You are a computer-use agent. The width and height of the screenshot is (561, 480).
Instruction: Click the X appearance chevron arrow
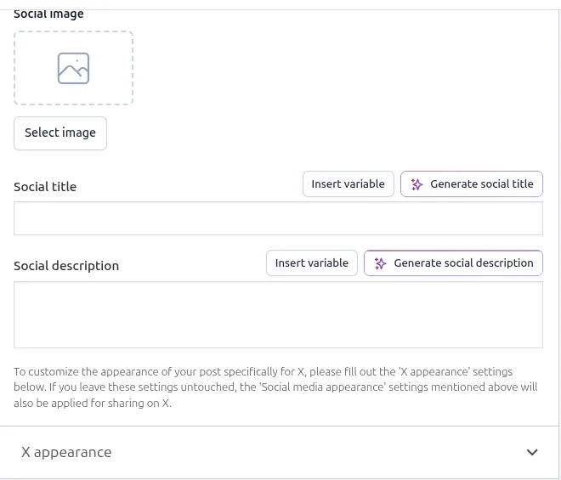[532, 453]
